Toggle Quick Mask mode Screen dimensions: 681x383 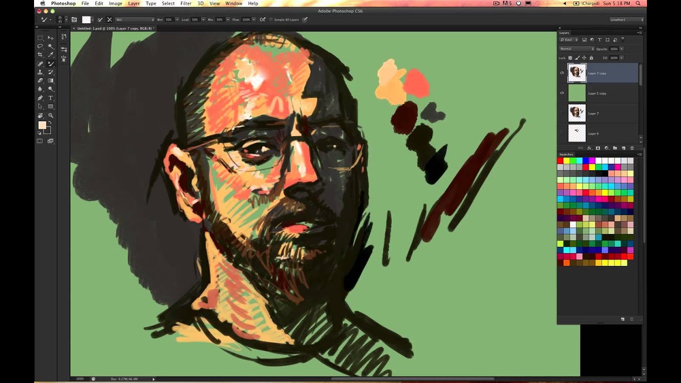pyautogui.click(x=40, y=141)
